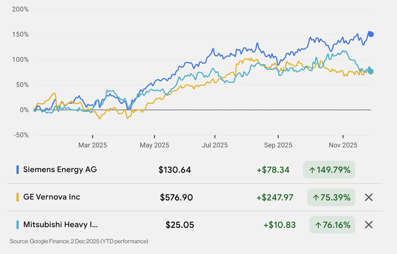Screen dimensions: 397x254
Task: Expand the truncated Mitsubishi Heavy I... label
Action: click(60, 225)
